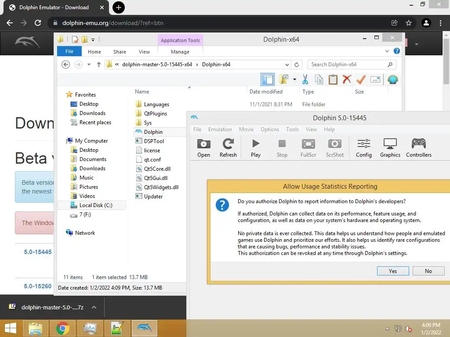
Task: Open recent locations dropdown in Explorer
Action: [89, 65]
